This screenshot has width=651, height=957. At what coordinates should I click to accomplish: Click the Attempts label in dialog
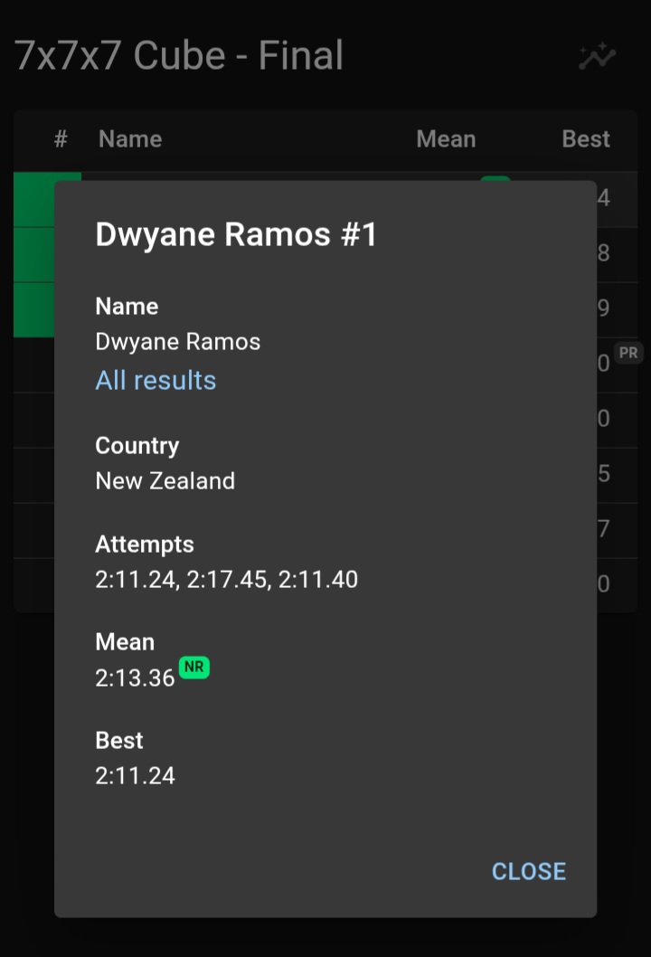145,544
